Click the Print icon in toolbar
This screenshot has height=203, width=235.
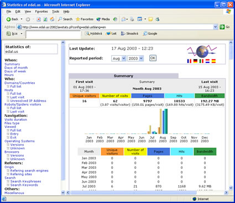[132, 19]
